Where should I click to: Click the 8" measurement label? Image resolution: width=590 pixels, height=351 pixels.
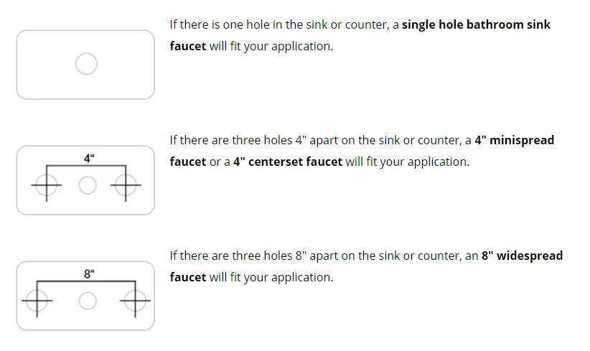click(88, 273)
